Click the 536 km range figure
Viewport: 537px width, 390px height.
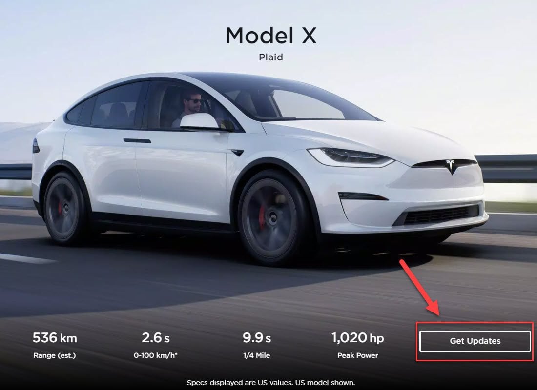pyautogui.click(x=55, y=338)
